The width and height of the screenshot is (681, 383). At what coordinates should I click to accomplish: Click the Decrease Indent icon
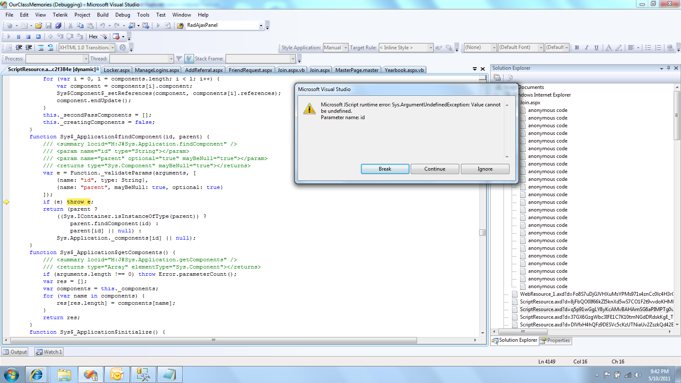point(19,48)
